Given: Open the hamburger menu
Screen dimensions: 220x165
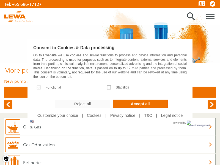Looking at the screenshot, I should click(210, 16).
